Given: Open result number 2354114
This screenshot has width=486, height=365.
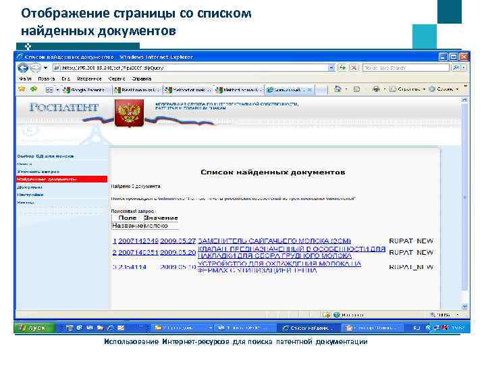Looking at the screenshot, I should pyautogui.click(x=132, y=267).
